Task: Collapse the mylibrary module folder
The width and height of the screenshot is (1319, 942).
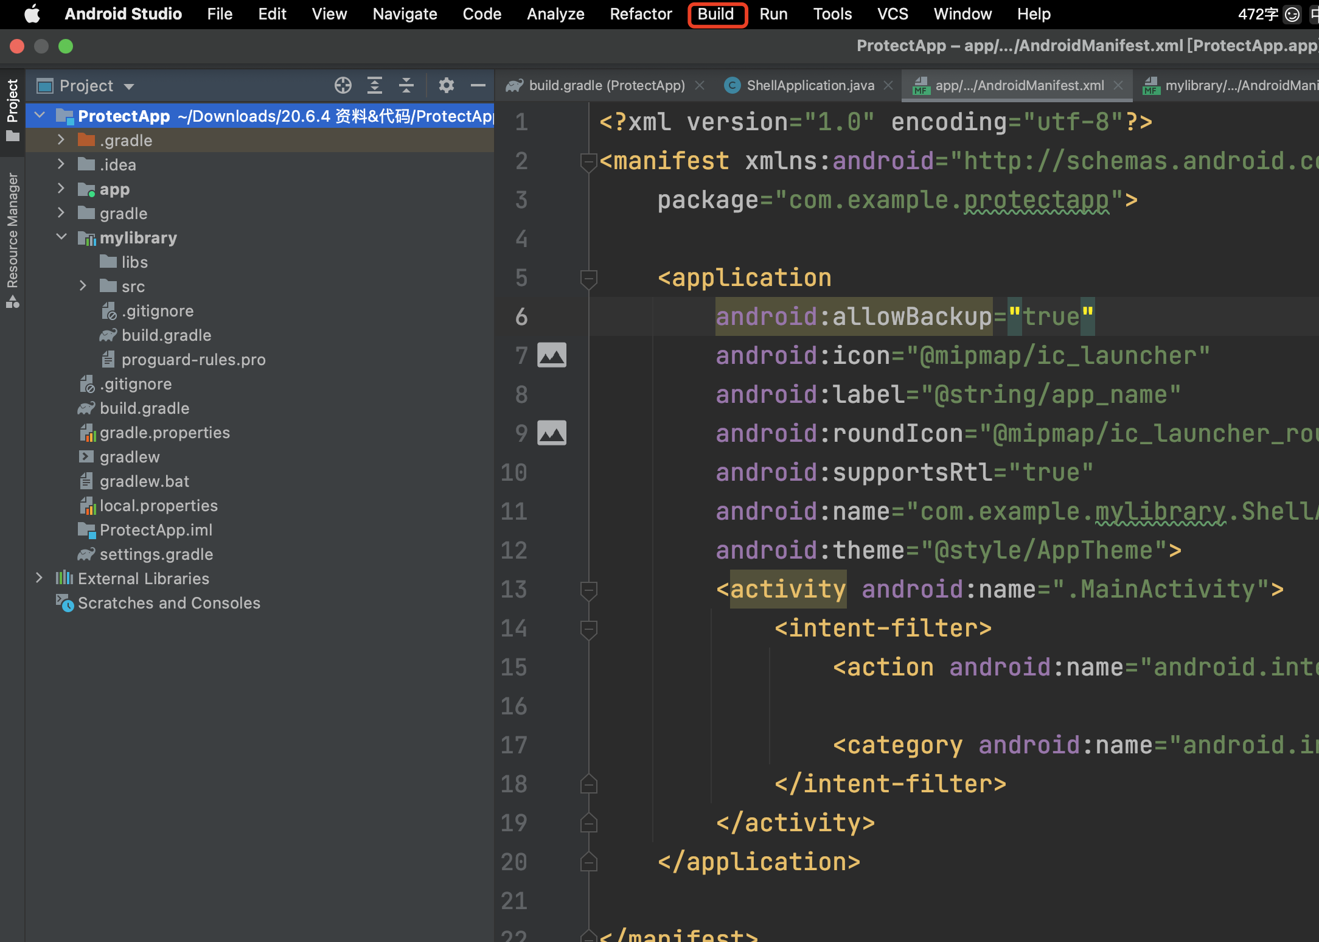Action: 61,237
